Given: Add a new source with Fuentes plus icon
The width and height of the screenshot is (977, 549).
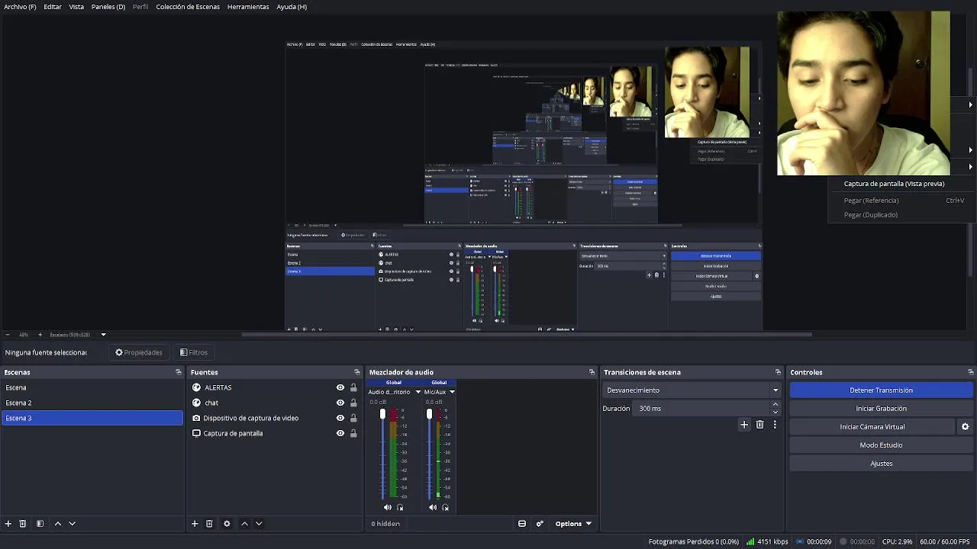Looking at the screenshot, I should pyautogui.click(x=195, y=524).
